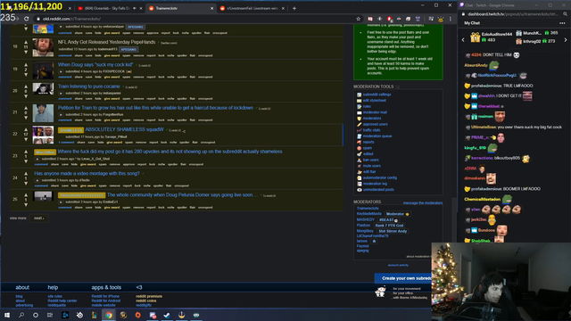Upvote 'Has anyone made a video montage'
This screenshot has height=321, width=571.
pos(26,174)
